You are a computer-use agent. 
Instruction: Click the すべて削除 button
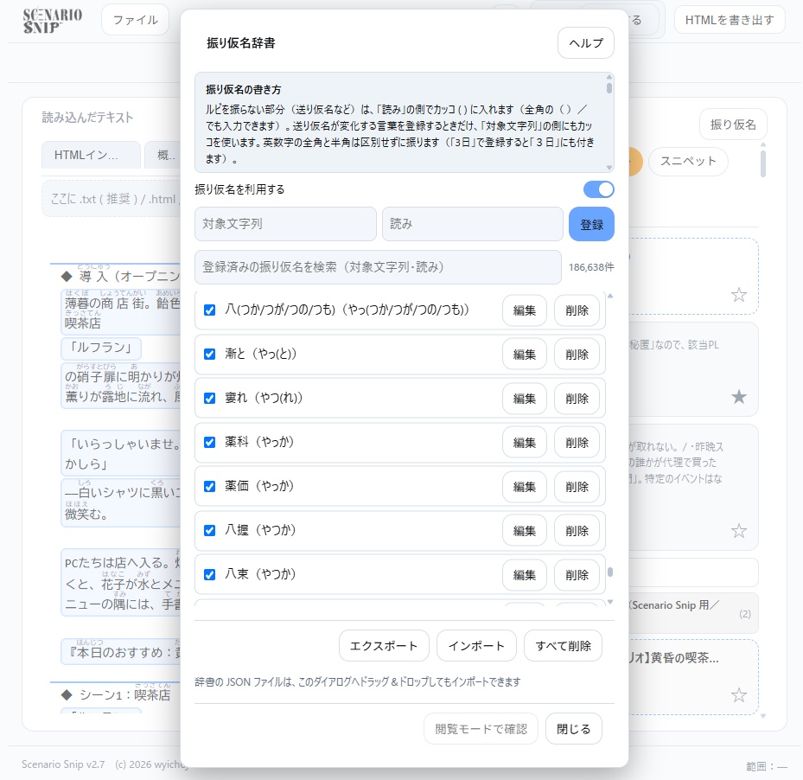[x=563, y=646]
